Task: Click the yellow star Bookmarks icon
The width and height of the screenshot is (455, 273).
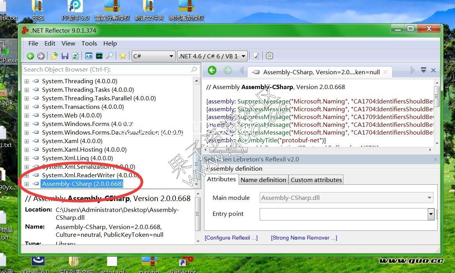Action: 123,56
